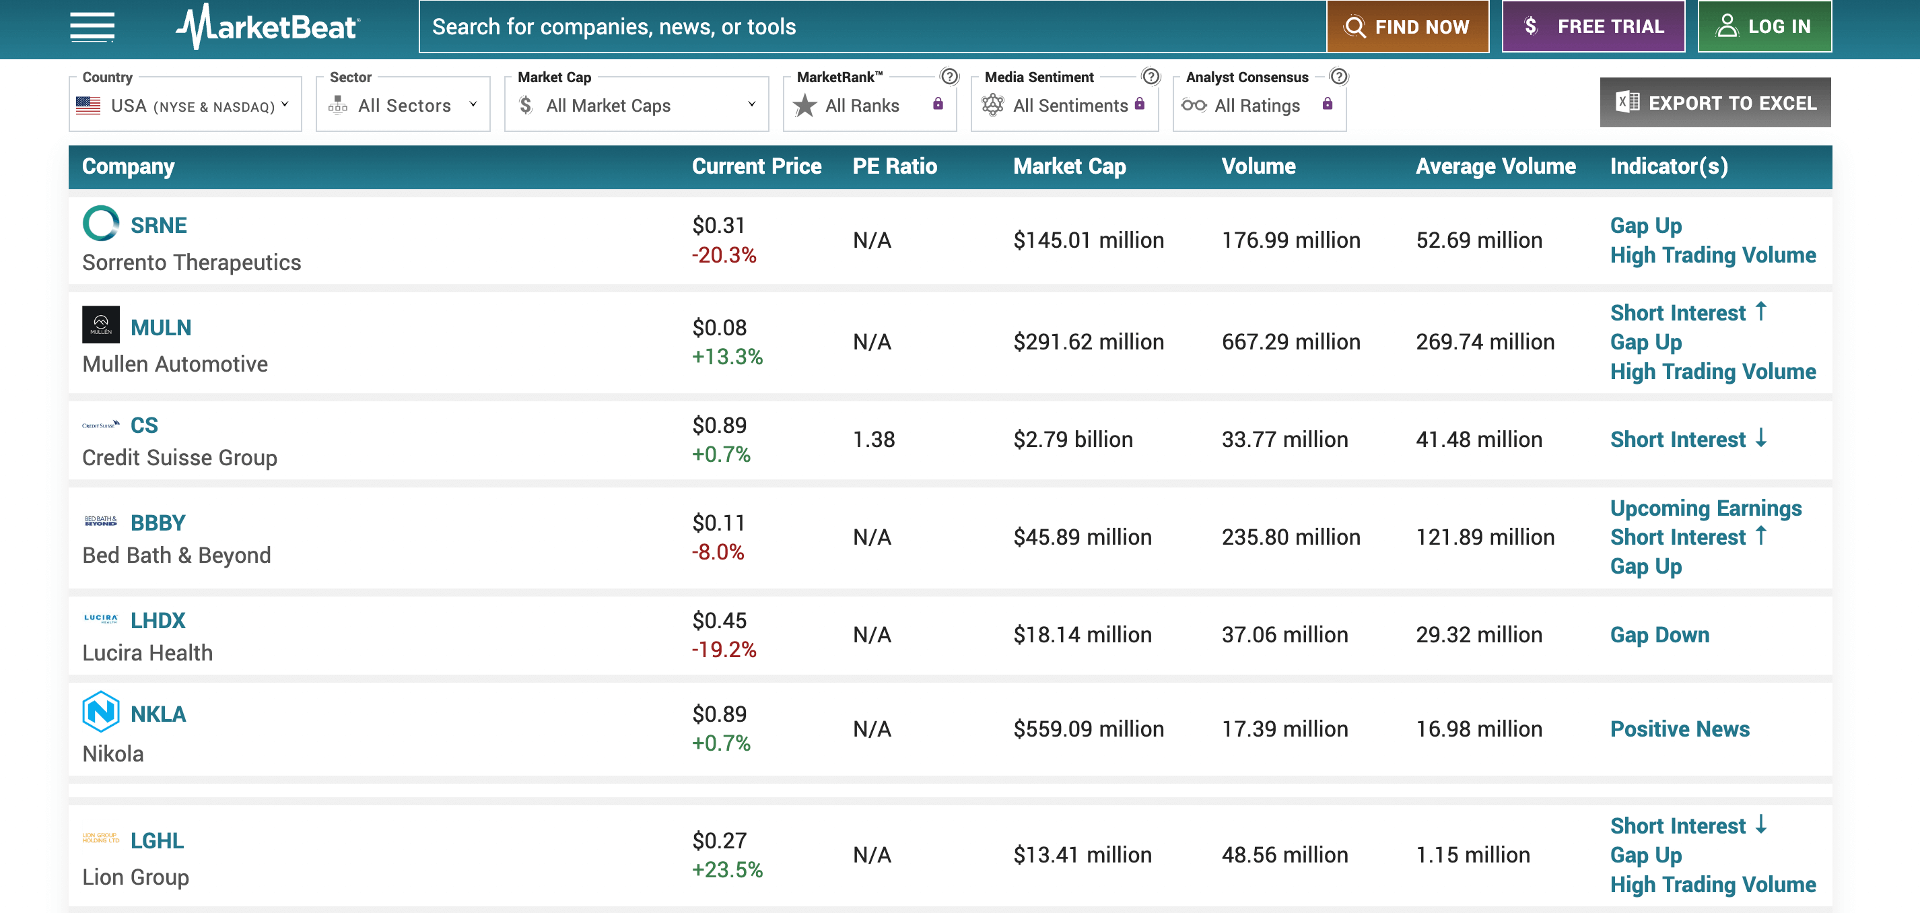This screenshot has height=913, width=1920.
Task: Click Short Interest indicator for MULN
Action: tap(1688, 312)
